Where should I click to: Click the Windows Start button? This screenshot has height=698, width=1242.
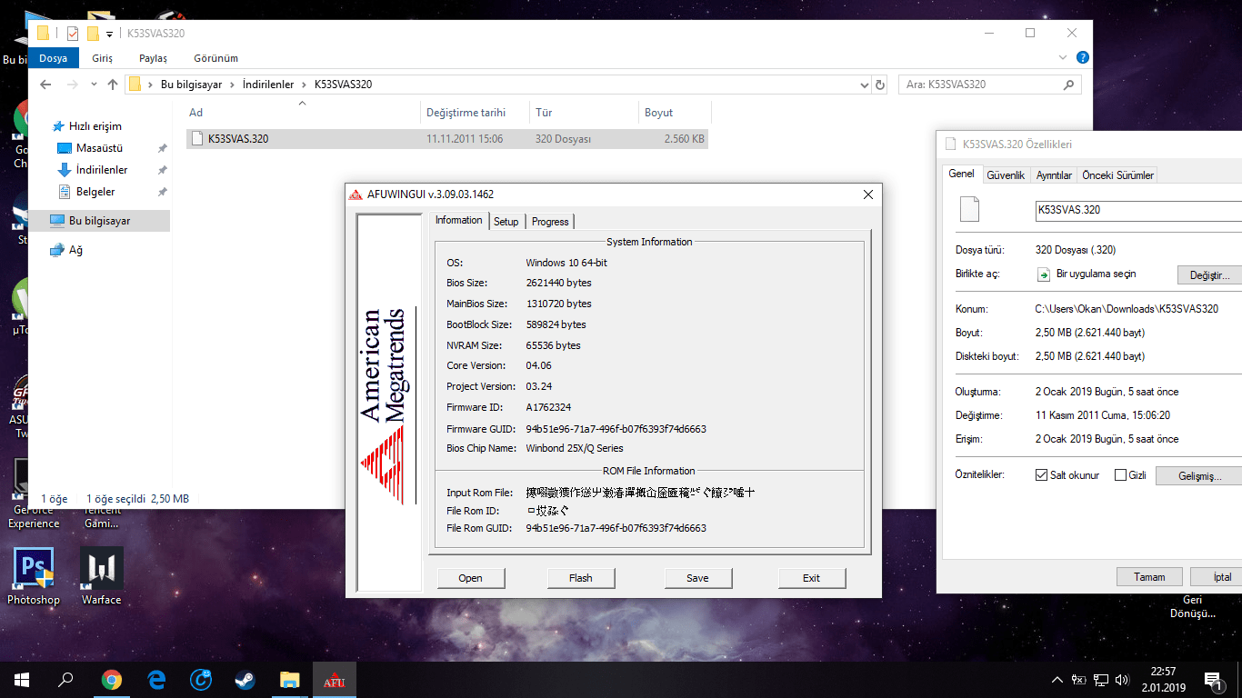tap(22, 680)
